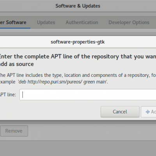Focus the APT line text field

[x=88, y=95]
